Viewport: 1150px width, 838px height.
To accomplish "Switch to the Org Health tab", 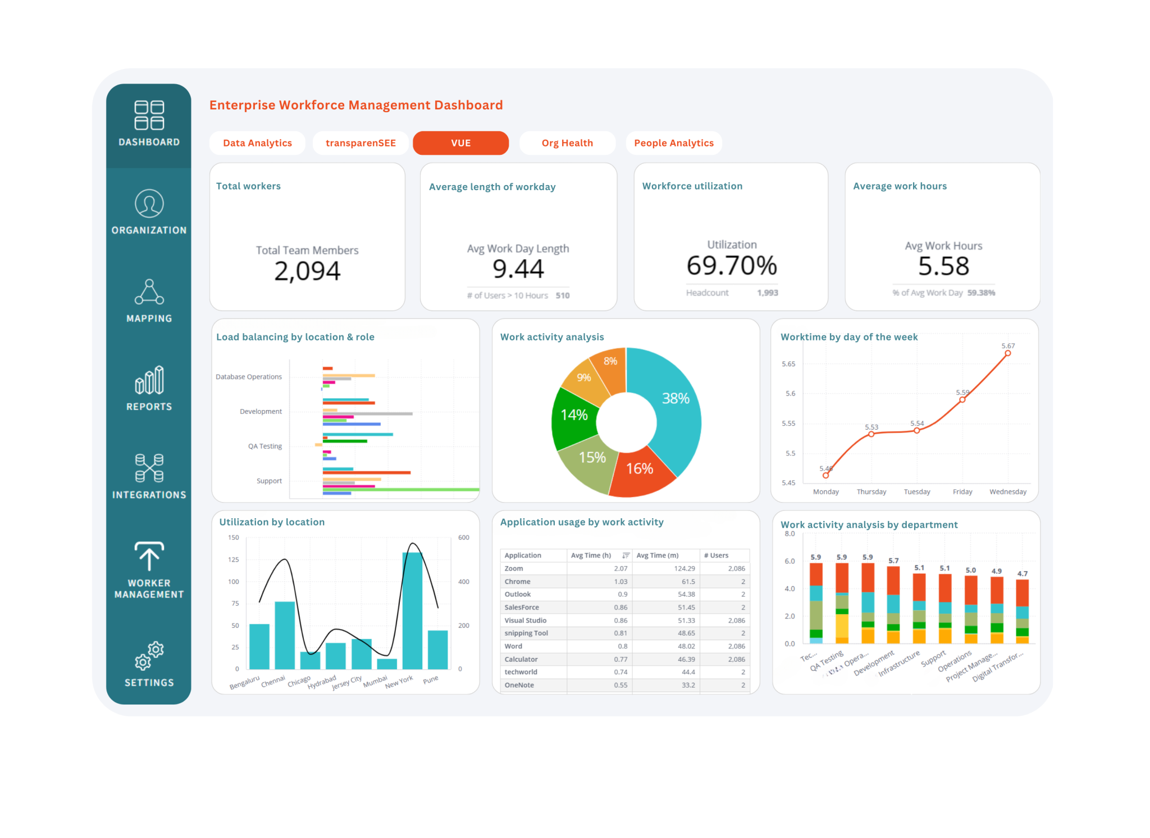I will coord(567,142).
